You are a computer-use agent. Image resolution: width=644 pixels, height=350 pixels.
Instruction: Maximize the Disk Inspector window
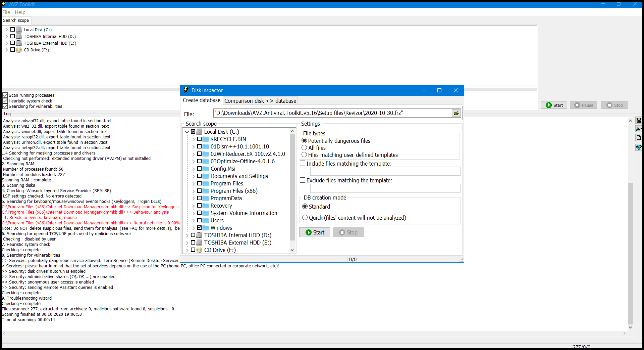coord(439,90)
